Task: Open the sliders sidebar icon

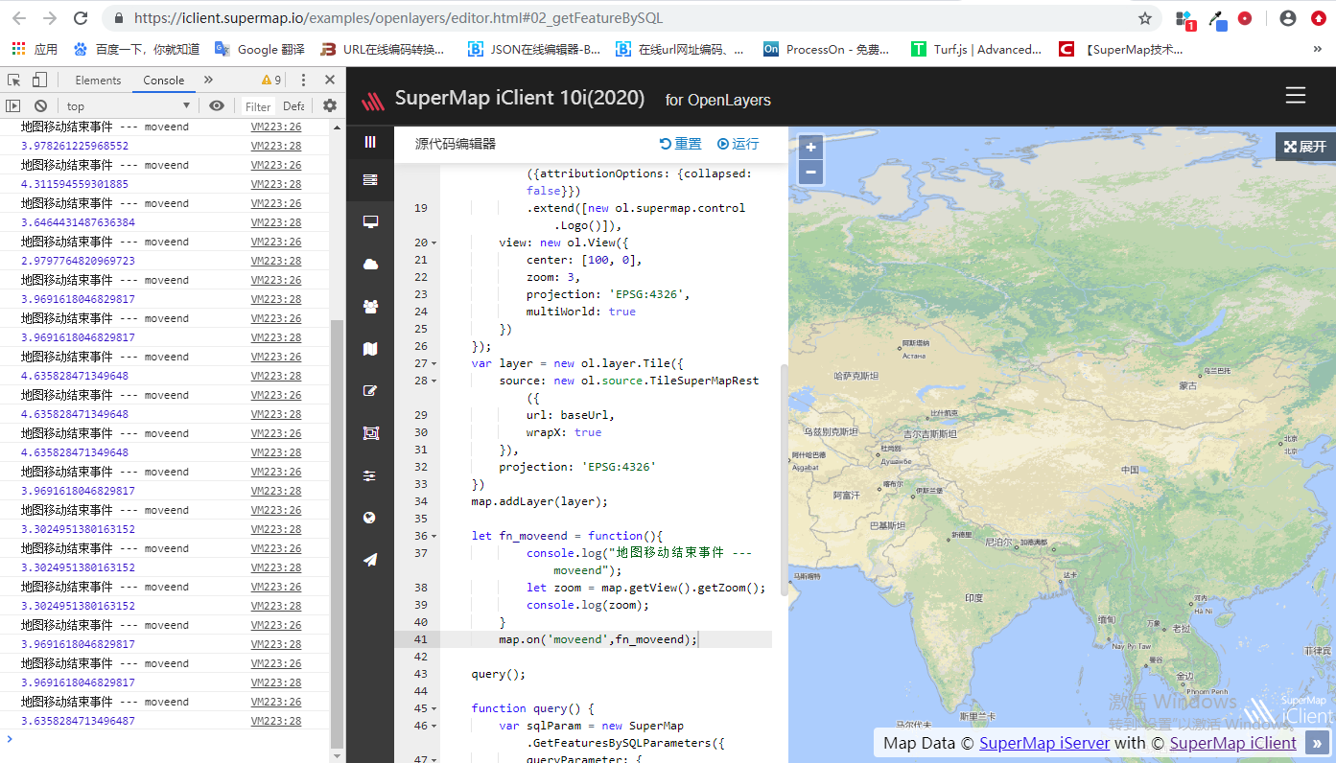Action: [x=370, y=475]
